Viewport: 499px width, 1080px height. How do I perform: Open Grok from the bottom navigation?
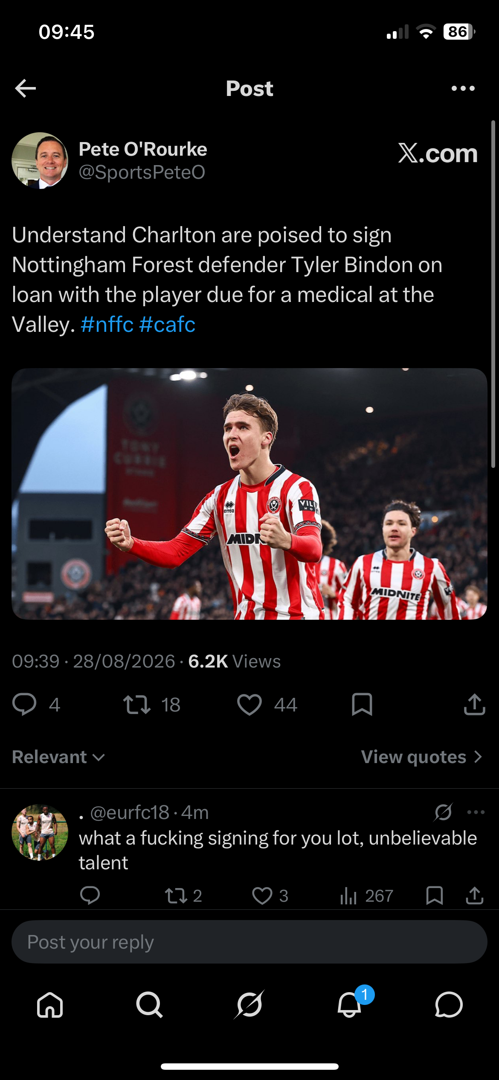click(x=249, y=1005)
